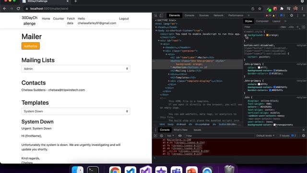The image size is (307, 173).
Task: Click the #007bff background-color swatch
Action: 274,87
